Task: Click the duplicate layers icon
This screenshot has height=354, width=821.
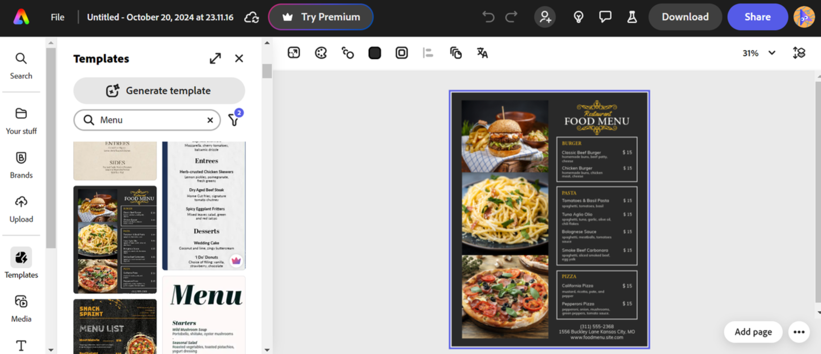Action: 456,53
